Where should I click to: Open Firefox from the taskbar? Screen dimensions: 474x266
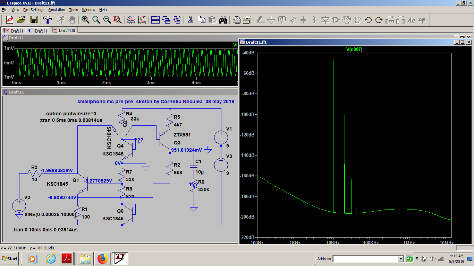(x=103, y=258)
